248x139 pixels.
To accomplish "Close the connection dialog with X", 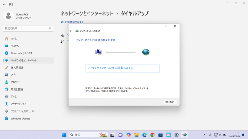I will pos(175,26).
